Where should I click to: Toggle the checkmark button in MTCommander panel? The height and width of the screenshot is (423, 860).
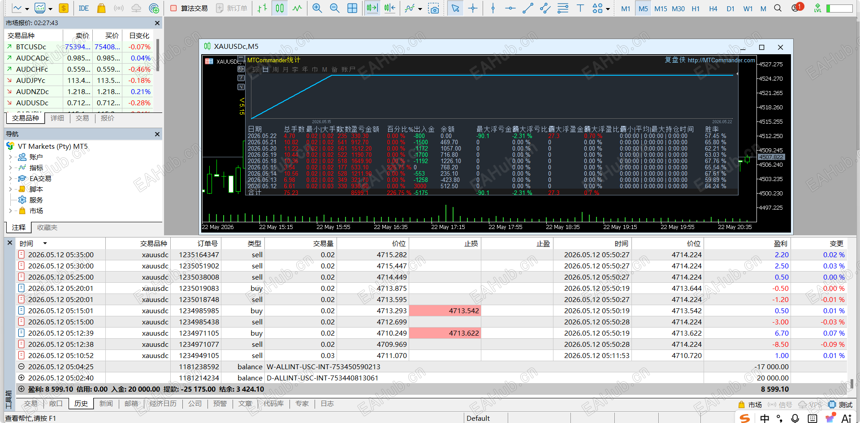241,87
